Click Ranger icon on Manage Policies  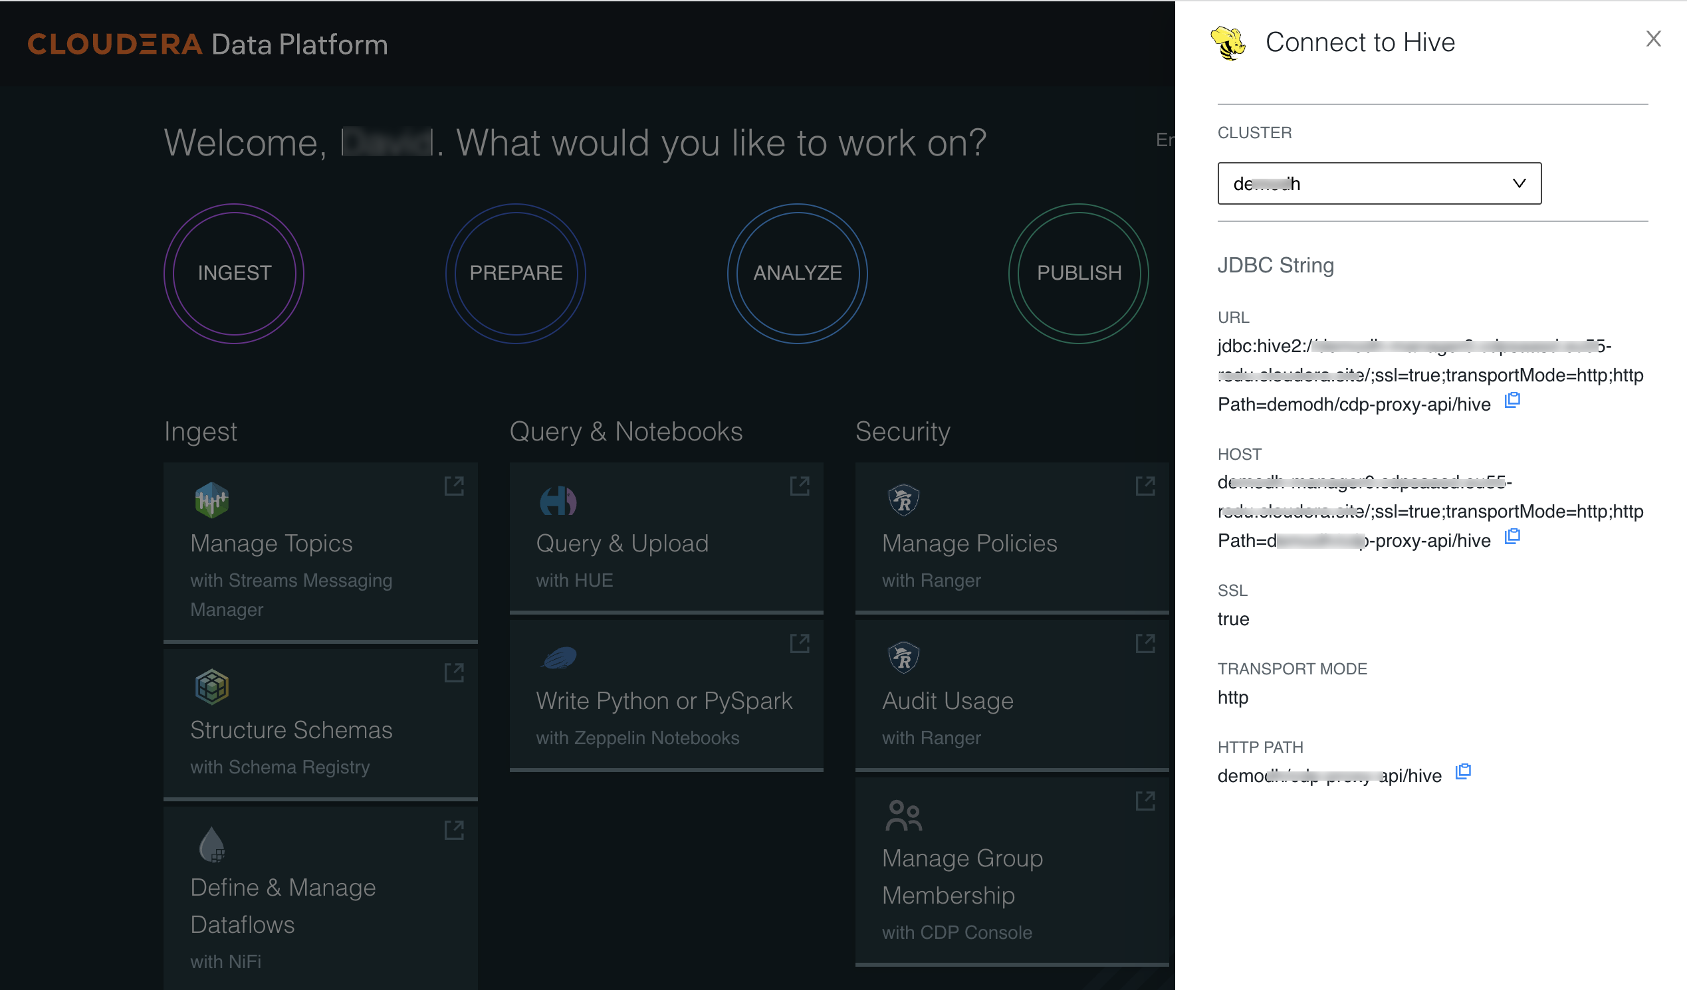click(x=903, y=500)
